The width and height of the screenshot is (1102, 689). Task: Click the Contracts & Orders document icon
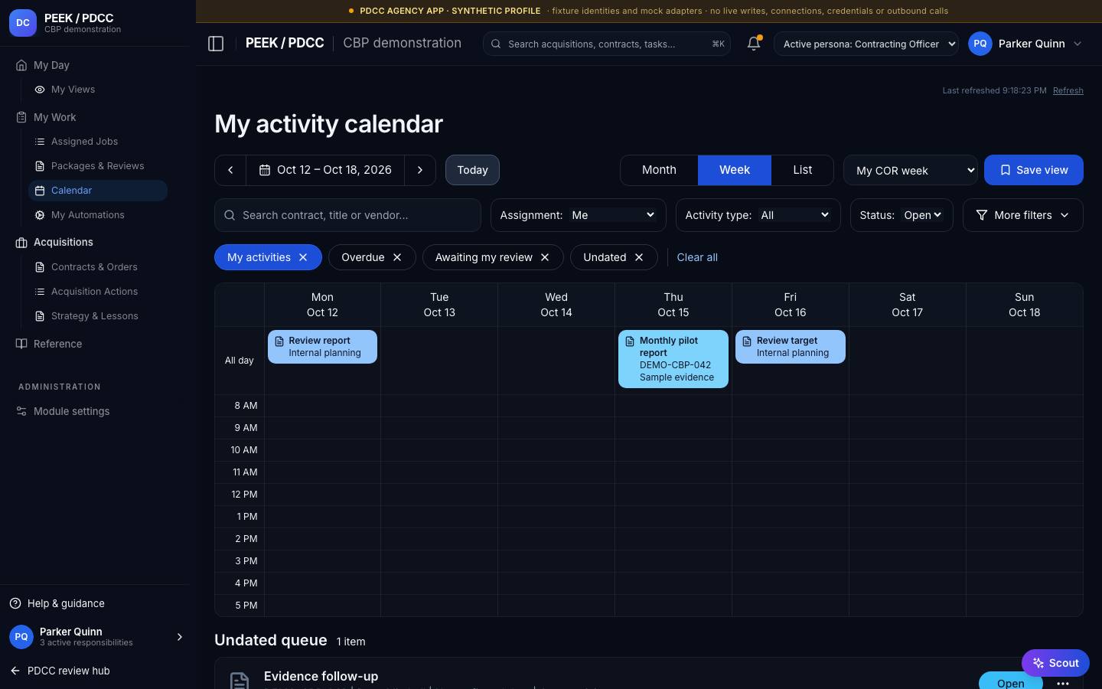click(40, 267)
